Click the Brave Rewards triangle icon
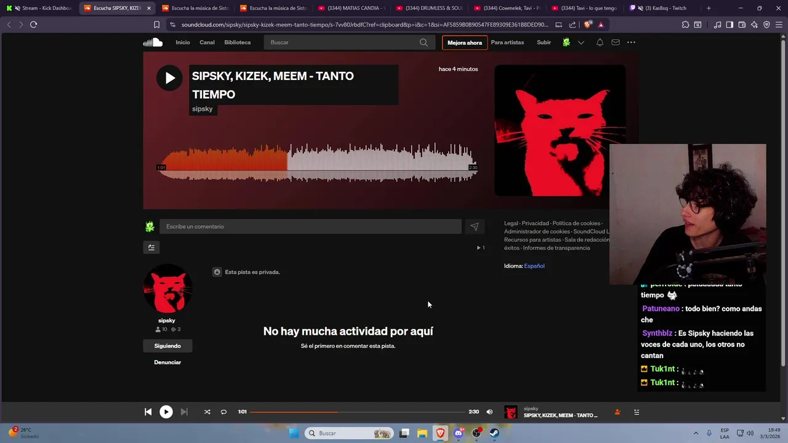Viewport: 788px width, 443px height. click(x=601, y=25)
